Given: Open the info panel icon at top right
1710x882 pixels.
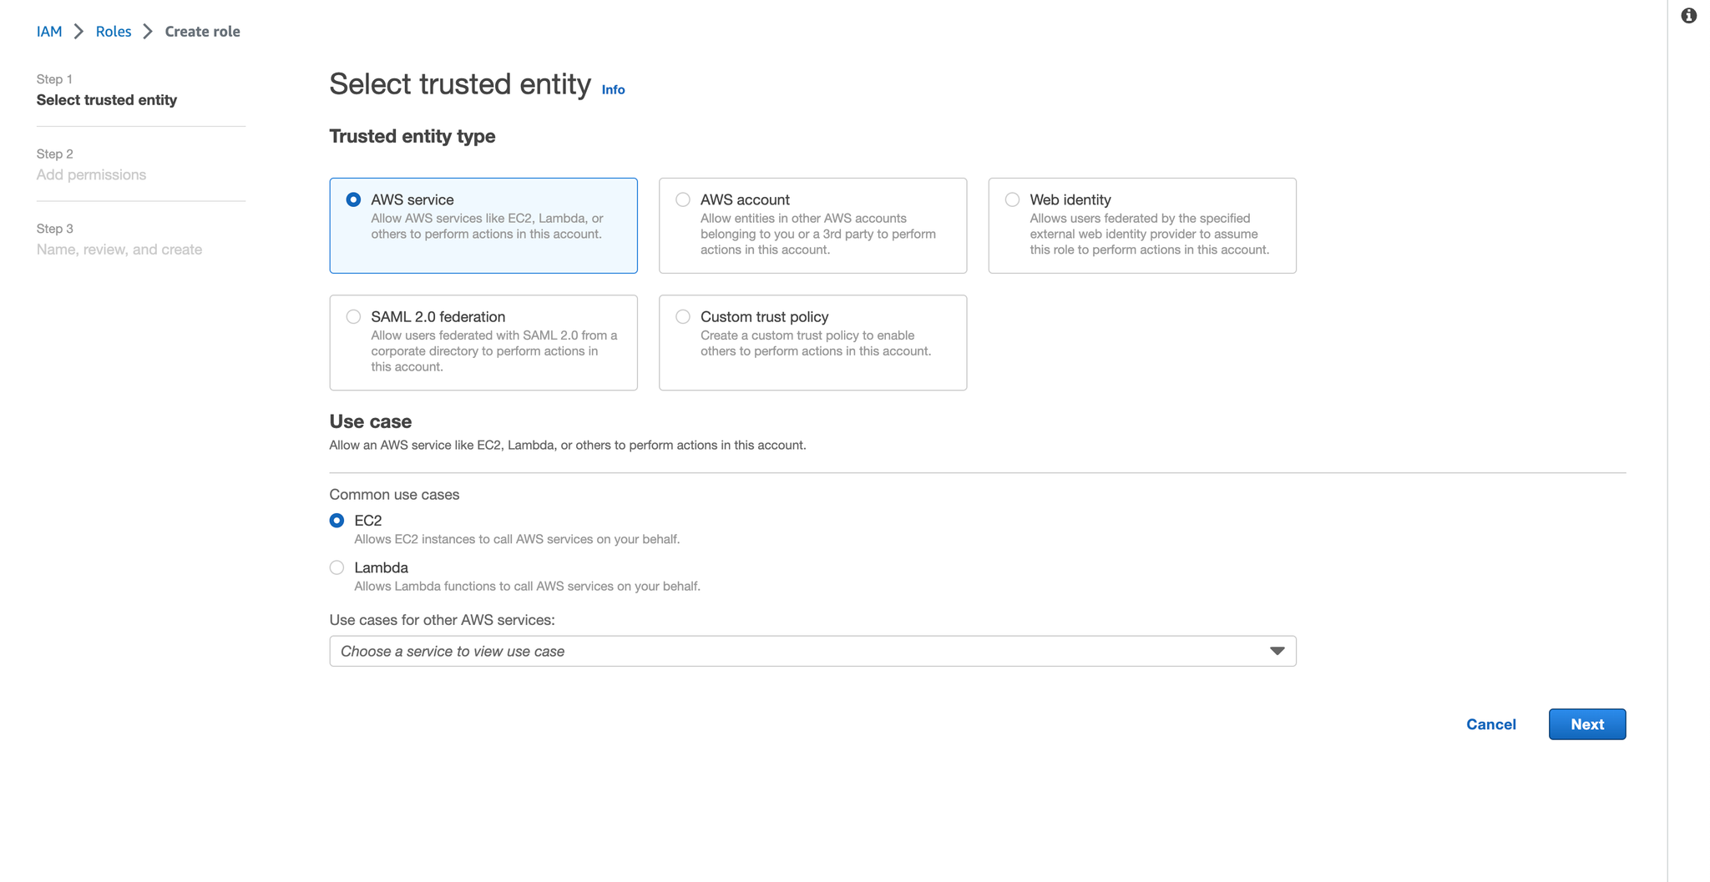Looking at the screenshot, I should pos(1688,16).
